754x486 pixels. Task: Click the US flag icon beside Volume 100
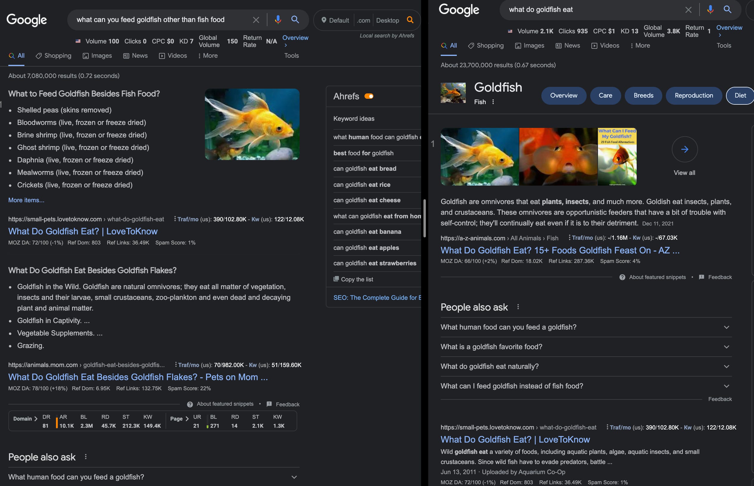coord(78,41)
